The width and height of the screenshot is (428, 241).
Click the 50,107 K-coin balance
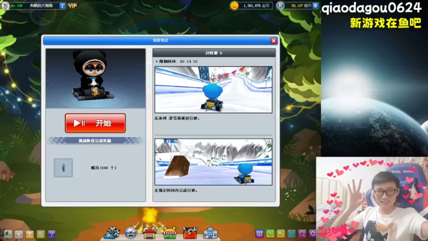click(x=297, y=6)
